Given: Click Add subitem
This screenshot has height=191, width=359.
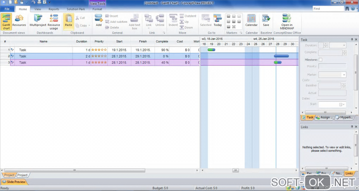Looking at the screenshot, I should tap(116, 22).
